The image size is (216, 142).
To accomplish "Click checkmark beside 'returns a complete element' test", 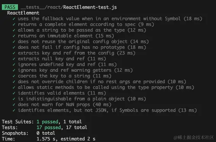I will pos(14,24).
